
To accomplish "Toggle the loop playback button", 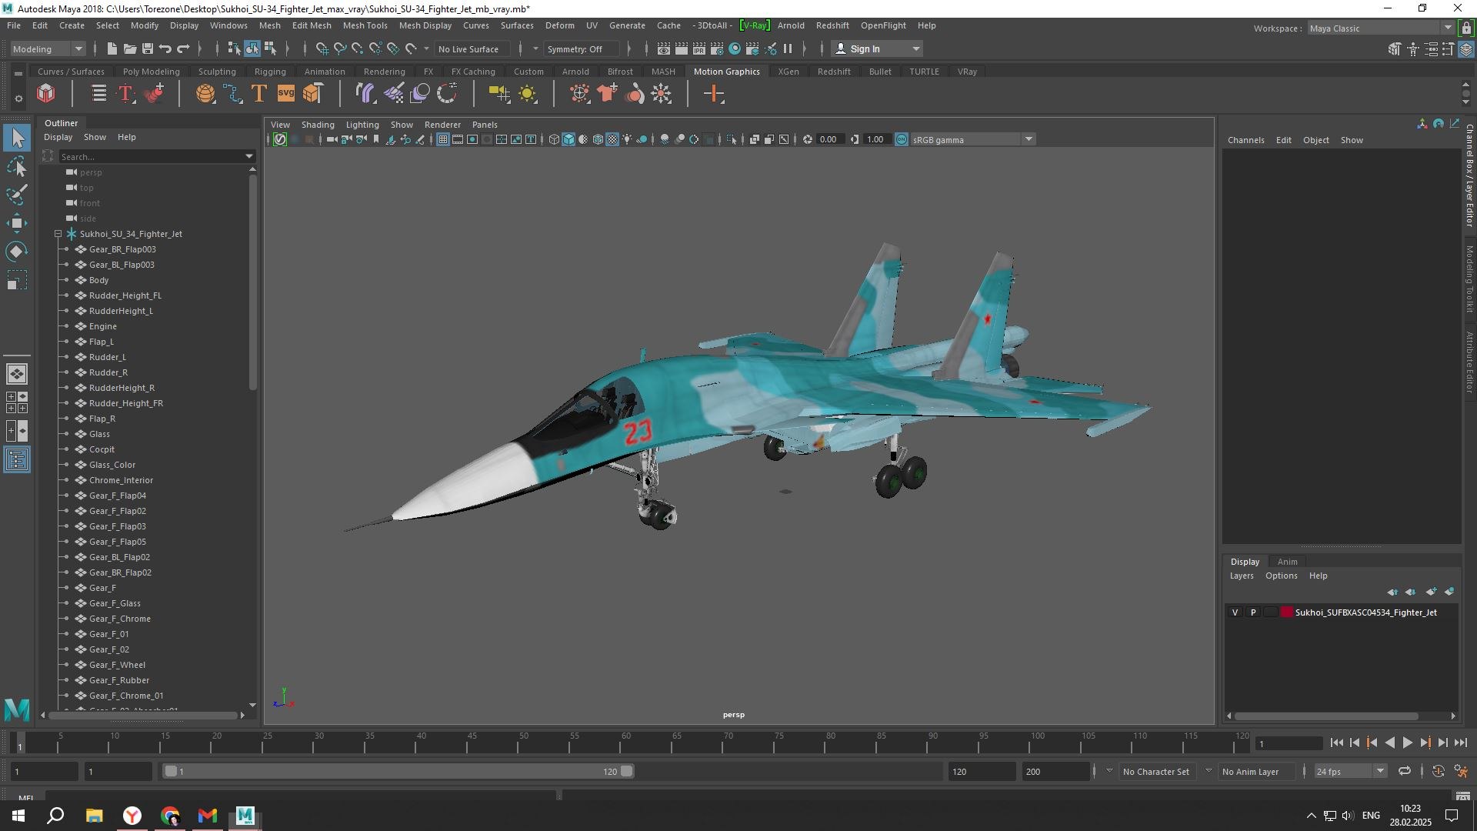I will point(1405,771).
